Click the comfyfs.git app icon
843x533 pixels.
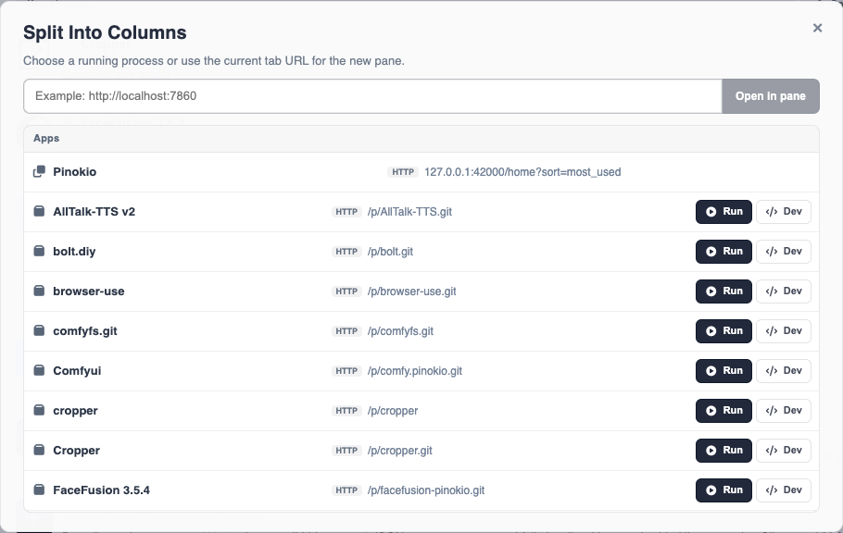coord(39,330)
